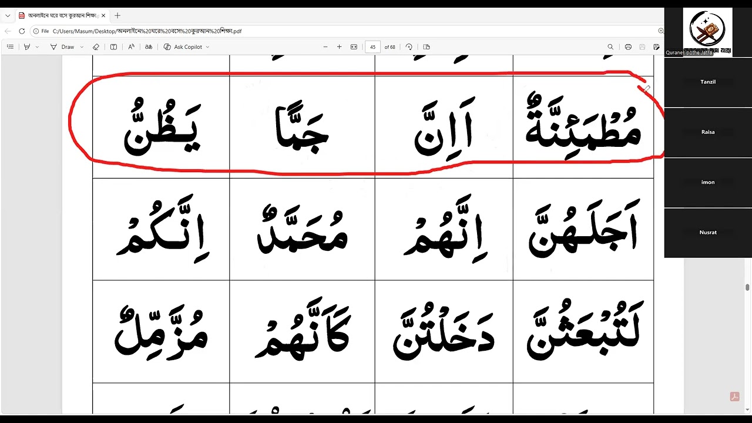Image resolution: width=752 pixels, height=423 pixels.
Task: Save the PDF file
Action: [x=642, y=47]
